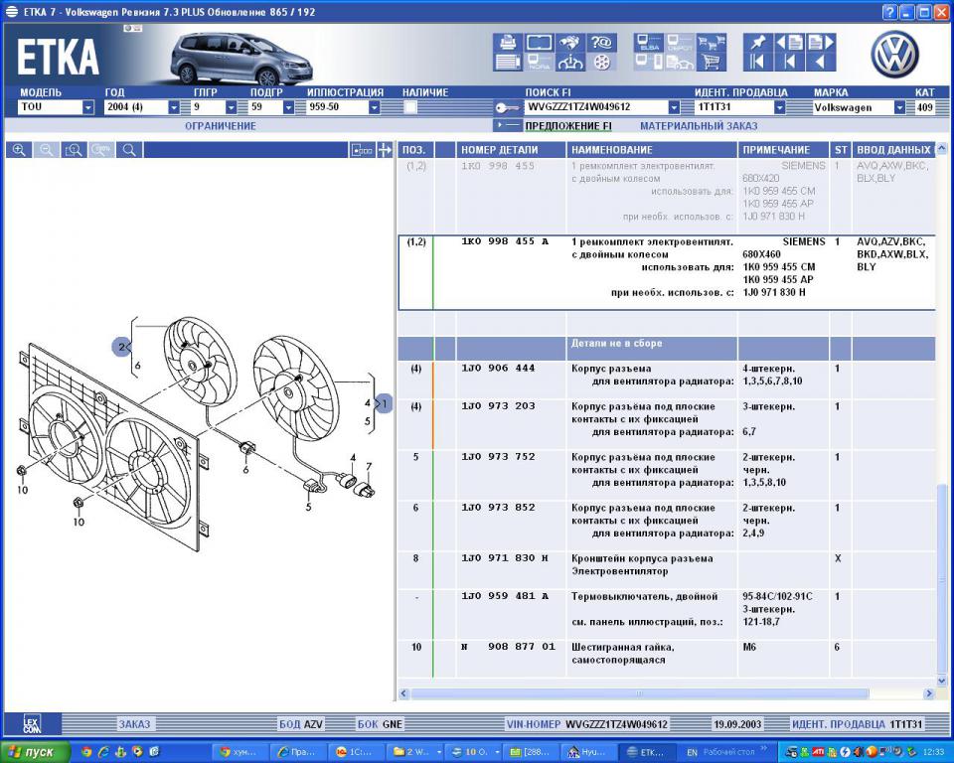The width and height of the screenshot is (954, 763).
Task: Click the move/split pane arrows icon
Action: click(384, 150)
